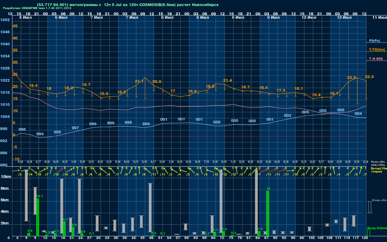Screen dimensions: 387x242
Task: Click forecast hour 87 on bottom axis
Action: 266,238
